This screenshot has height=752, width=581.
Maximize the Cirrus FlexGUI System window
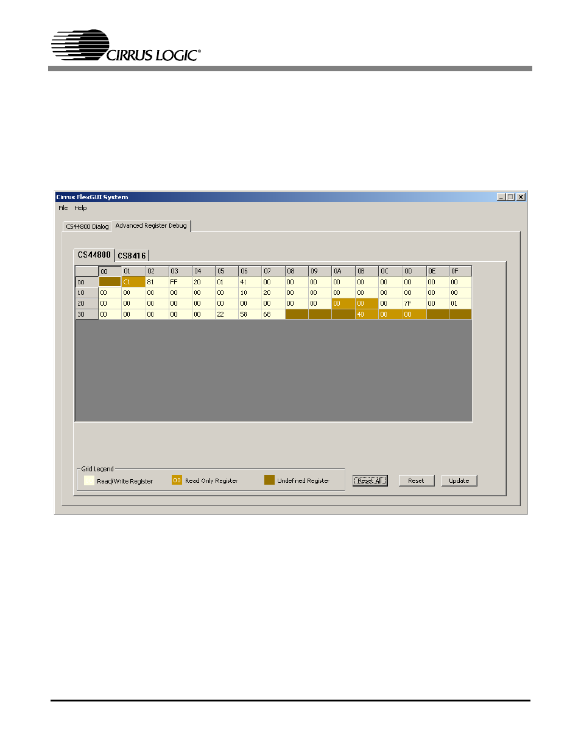click(510, 197)
